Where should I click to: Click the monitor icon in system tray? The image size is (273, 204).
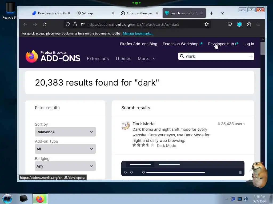pyautogui.click(x=240, y=199)
